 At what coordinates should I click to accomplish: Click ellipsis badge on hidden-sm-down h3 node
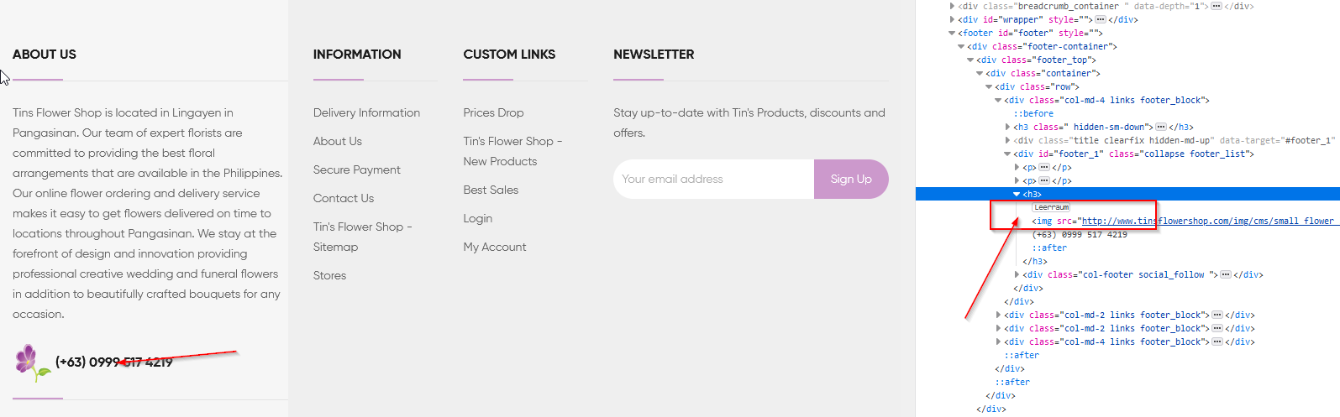pyautogui.click(x=1161, y=127)
